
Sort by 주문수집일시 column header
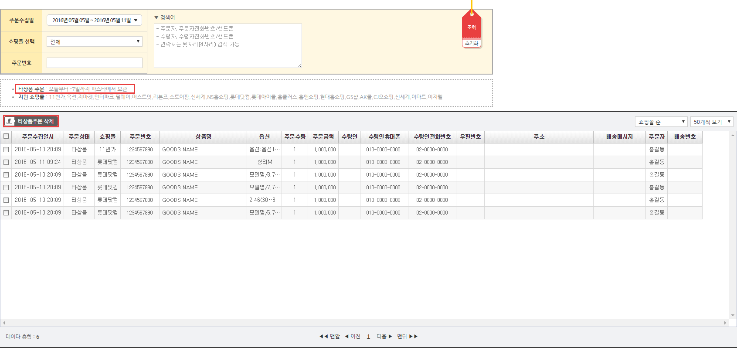(x=38, y=136)
